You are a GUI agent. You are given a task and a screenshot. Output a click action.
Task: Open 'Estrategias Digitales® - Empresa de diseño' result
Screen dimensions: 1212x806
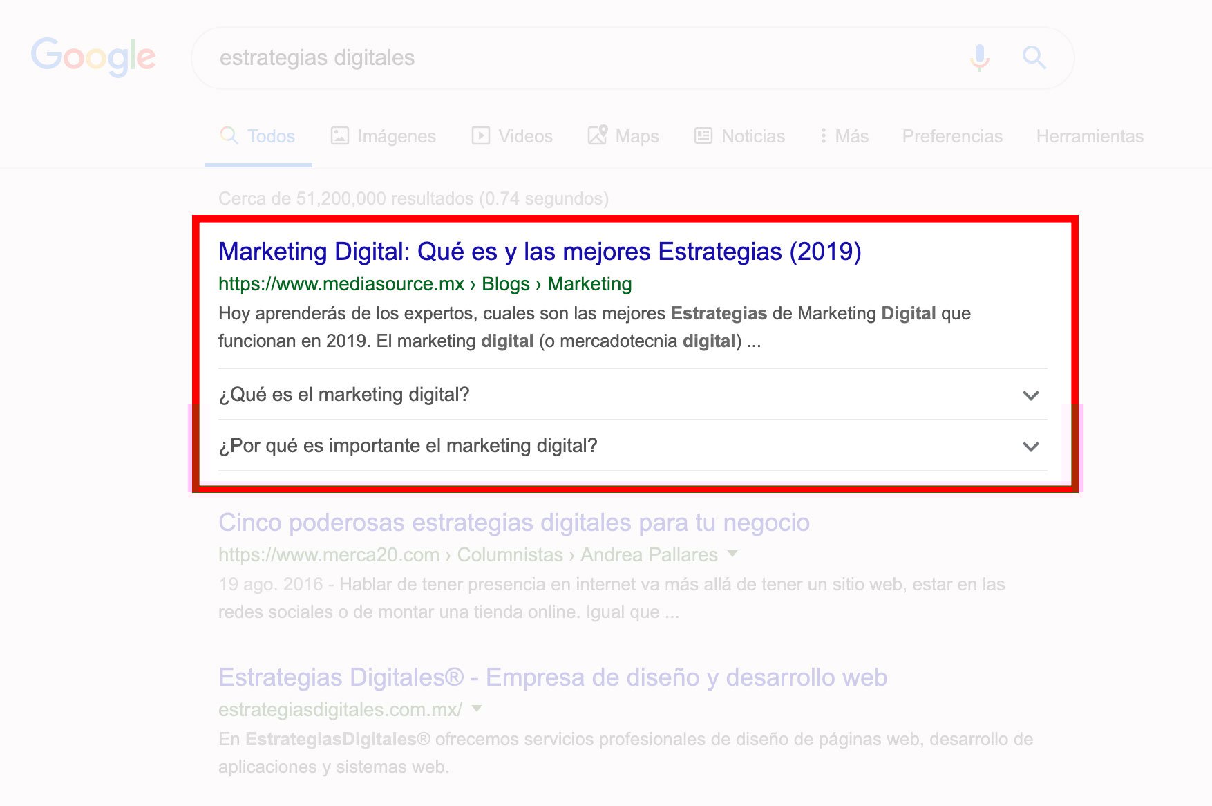tap(553, 677)
